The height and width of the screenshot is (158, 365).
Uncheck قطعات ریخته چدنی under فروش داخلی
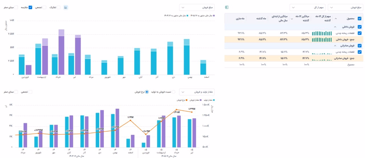pos(360,33)
